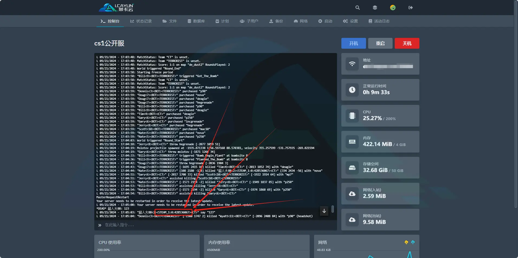Screen dimensions: 518x258
Task: Click the CPU value 25.27%
Action: (372, 118)
